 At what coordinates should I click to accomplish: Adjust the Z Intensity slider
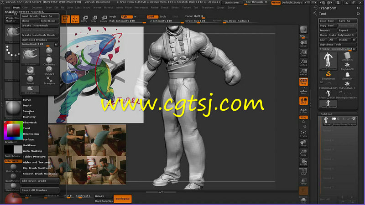(167, 21)
